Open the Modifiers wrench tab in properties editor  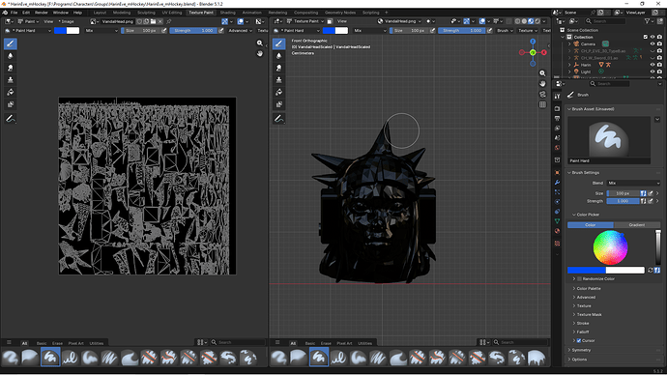coord(557,182)
